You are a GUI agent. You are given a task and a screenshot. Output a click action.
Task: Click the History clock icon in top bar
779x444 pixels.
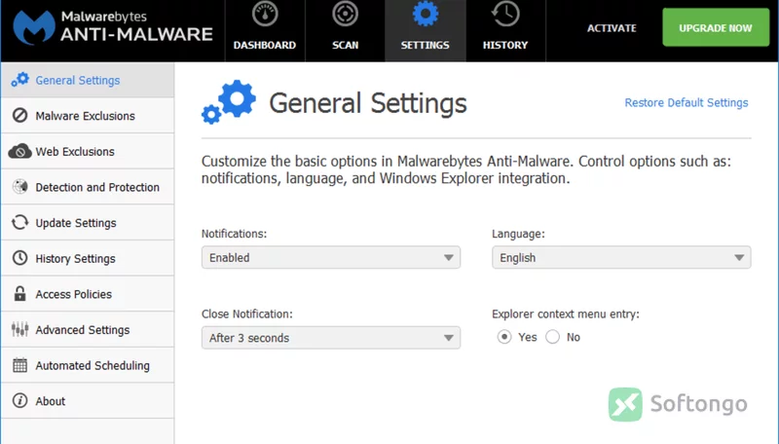click(505, 14)
